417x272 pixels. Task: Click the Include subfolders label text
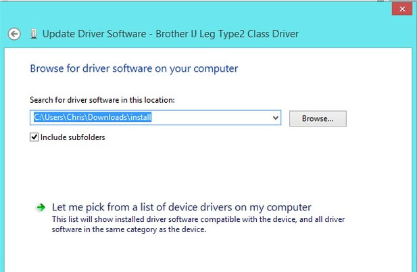point(72,137)
